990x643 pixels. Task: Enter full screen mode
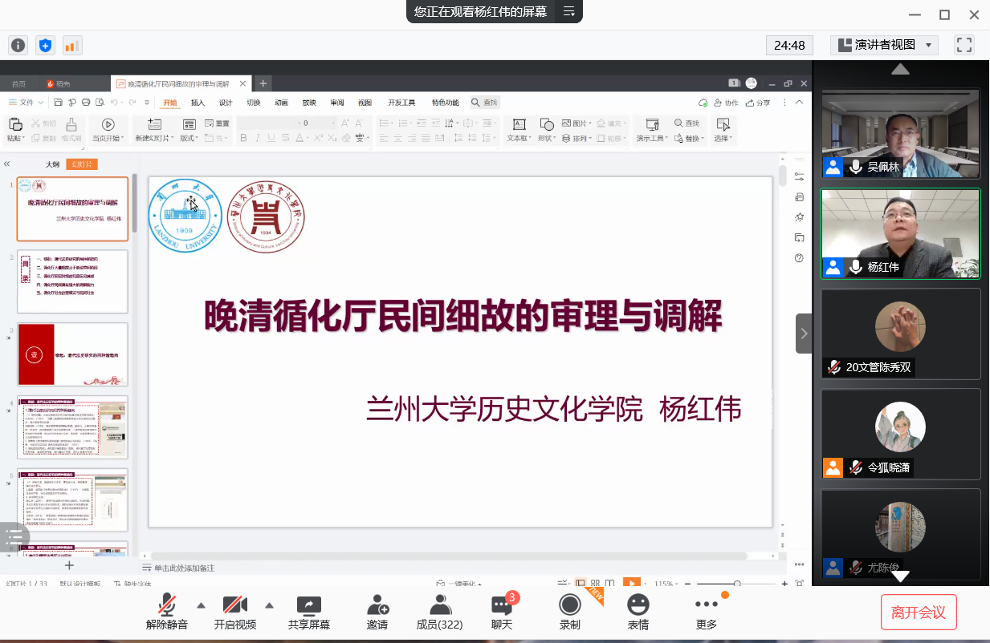pyautogui.click(x=964, y=45)
